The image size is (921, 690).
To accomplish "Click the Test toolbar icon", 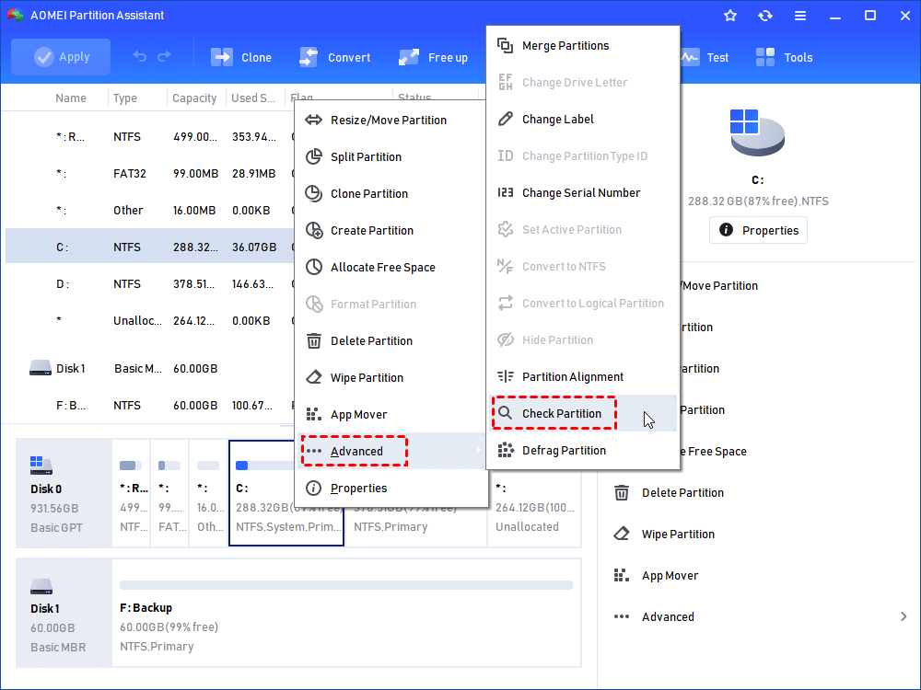I will [x=689, y=57].
